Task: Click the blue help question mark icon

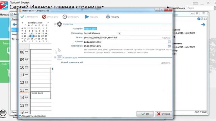Action: [199, 19]
